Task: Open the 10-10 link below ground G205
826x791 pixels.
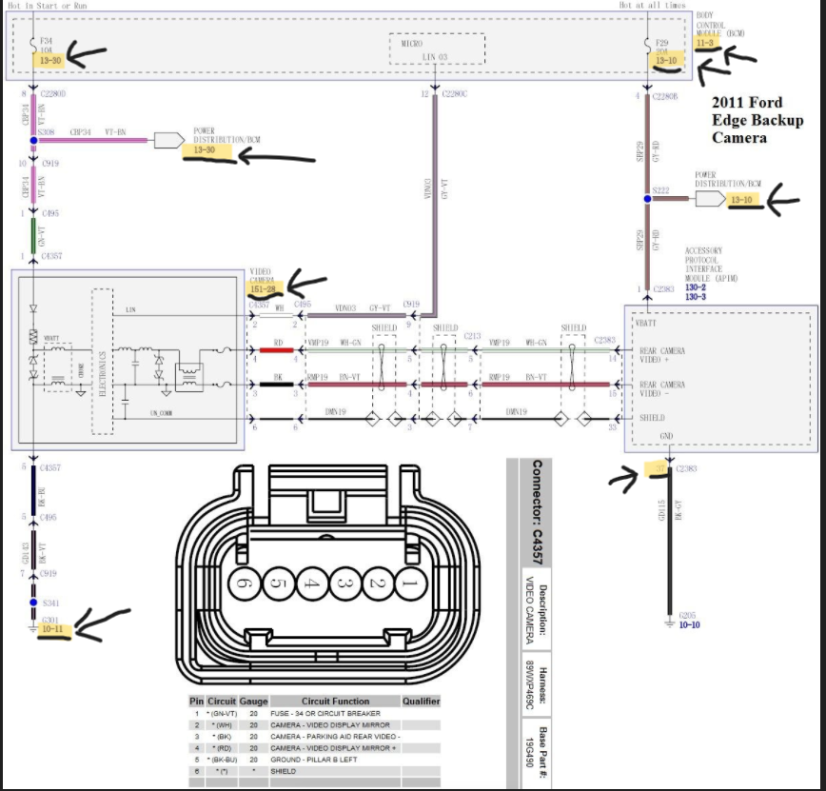Action: [689, 626]
